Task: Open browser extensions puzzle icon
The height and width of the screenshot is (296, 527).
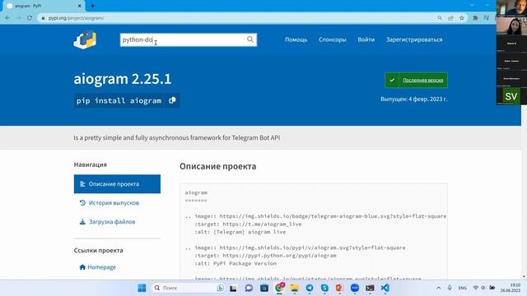Action: 475,18
